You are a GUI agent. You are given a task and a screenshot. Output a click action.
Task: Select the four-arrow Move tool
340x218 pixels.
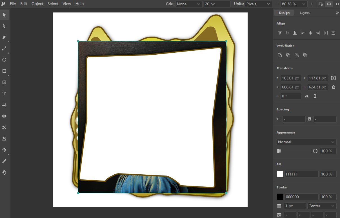[x=4, y=150]
